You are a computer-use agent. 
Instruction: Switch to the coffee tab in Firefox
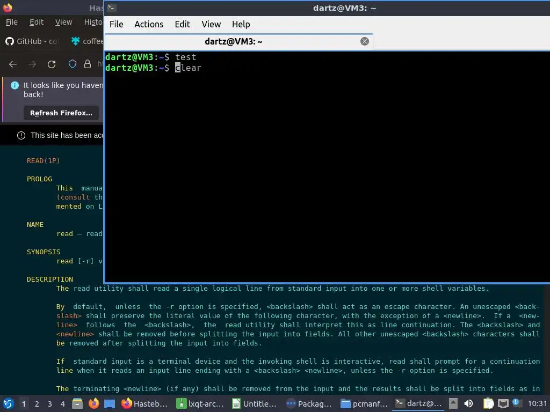(x=87, y=41)
